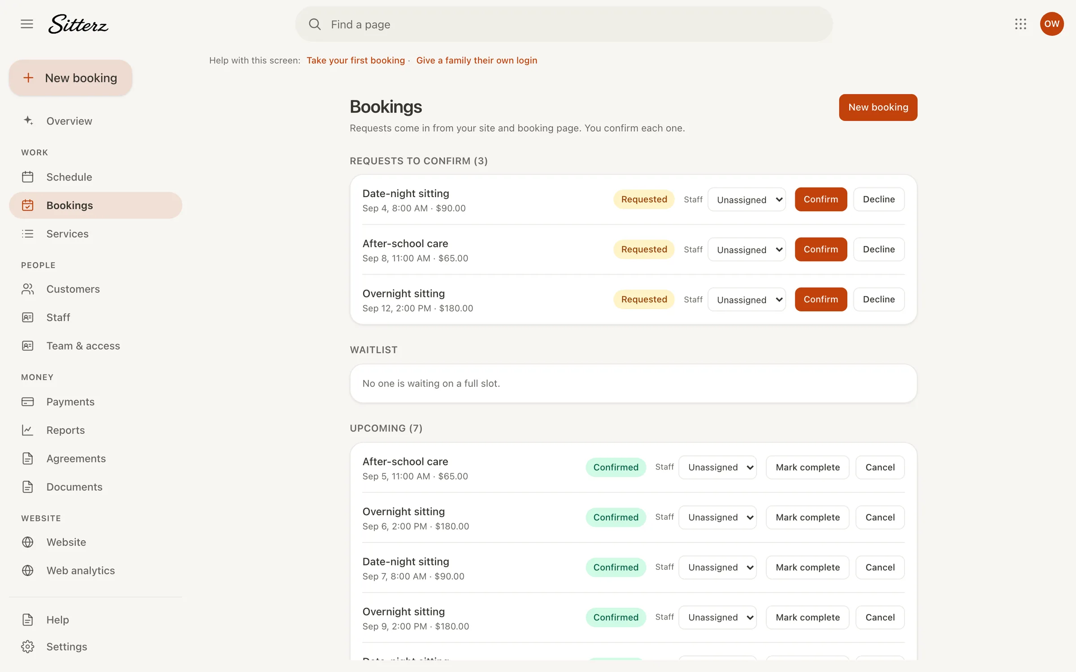Mark complete Overnight sitting Sep 6

(x=807, y=517)
